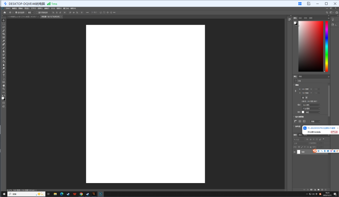Pick the Brush tool

4,48
